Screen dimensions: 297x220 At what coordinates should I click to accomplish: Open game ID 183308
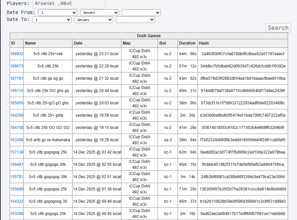pos(17,140)
